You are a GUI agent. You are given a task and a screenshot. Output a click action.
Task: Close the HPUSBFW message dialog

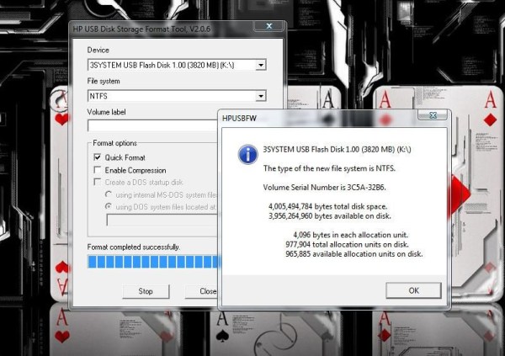[x=433, y=115]
